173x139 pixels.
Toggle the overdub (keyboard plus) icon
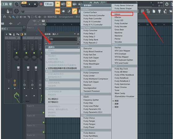(x=74, y=4)
